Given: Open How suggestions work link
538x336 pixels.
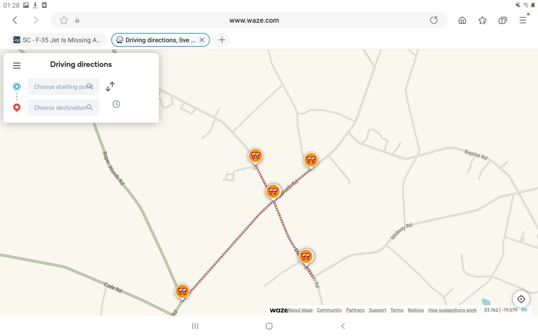Looking at the screenshot, I should pyautogui.click(x=452, y=310).
